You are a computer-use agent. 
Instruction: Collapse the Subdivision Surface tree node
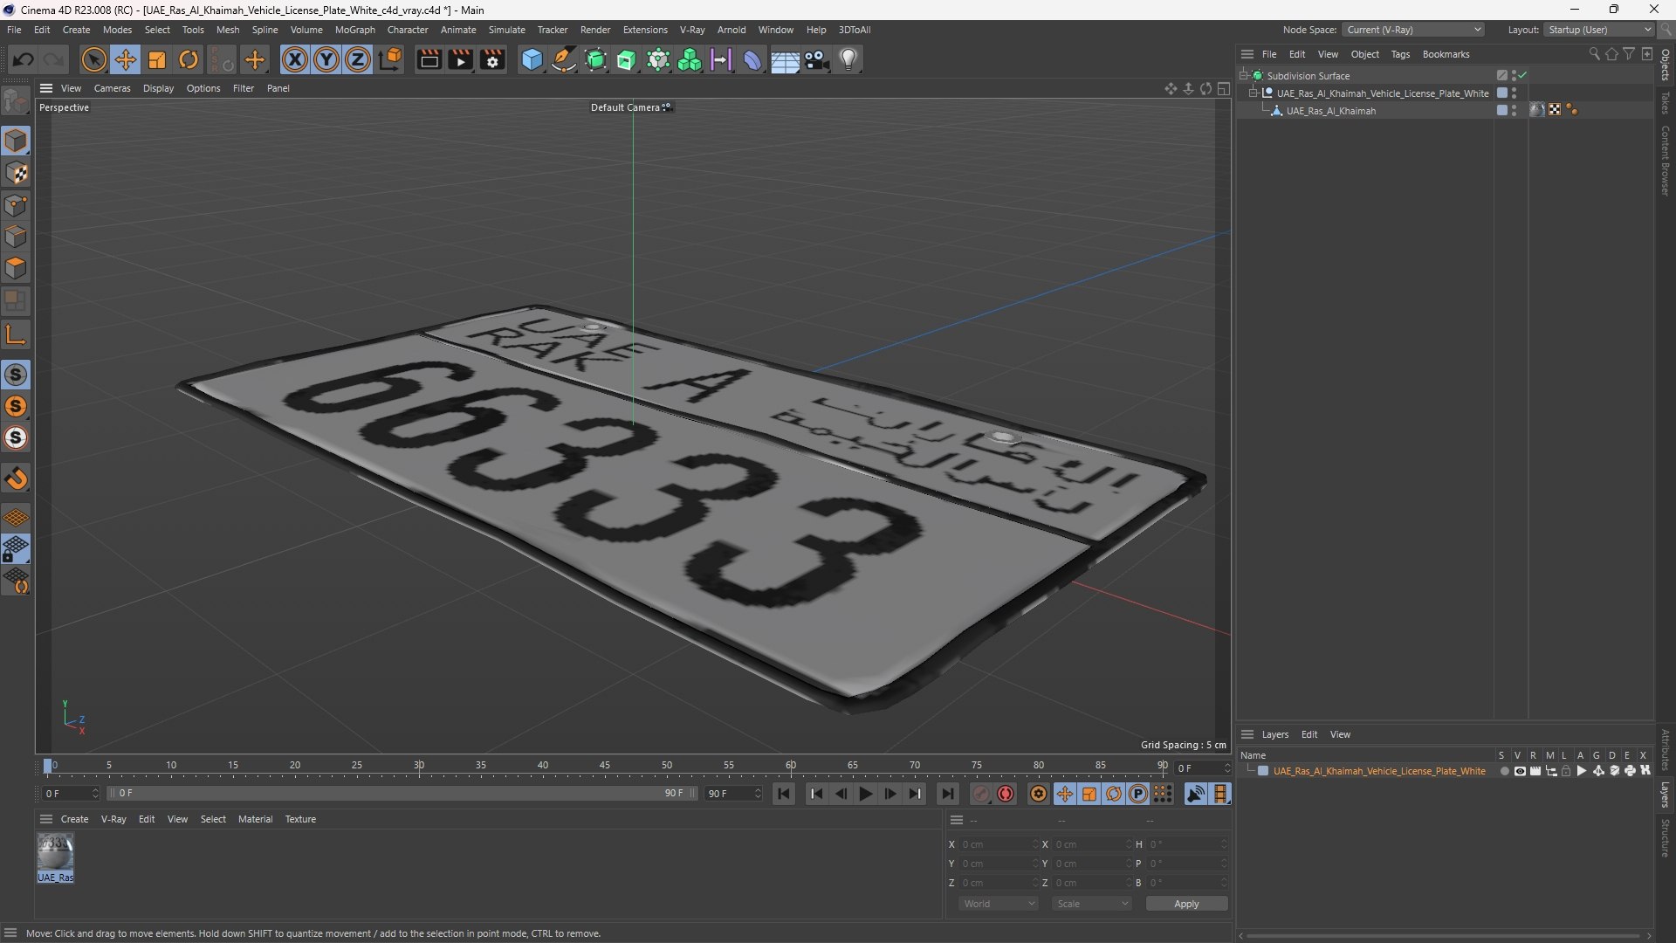click(x=1243, y=76)
